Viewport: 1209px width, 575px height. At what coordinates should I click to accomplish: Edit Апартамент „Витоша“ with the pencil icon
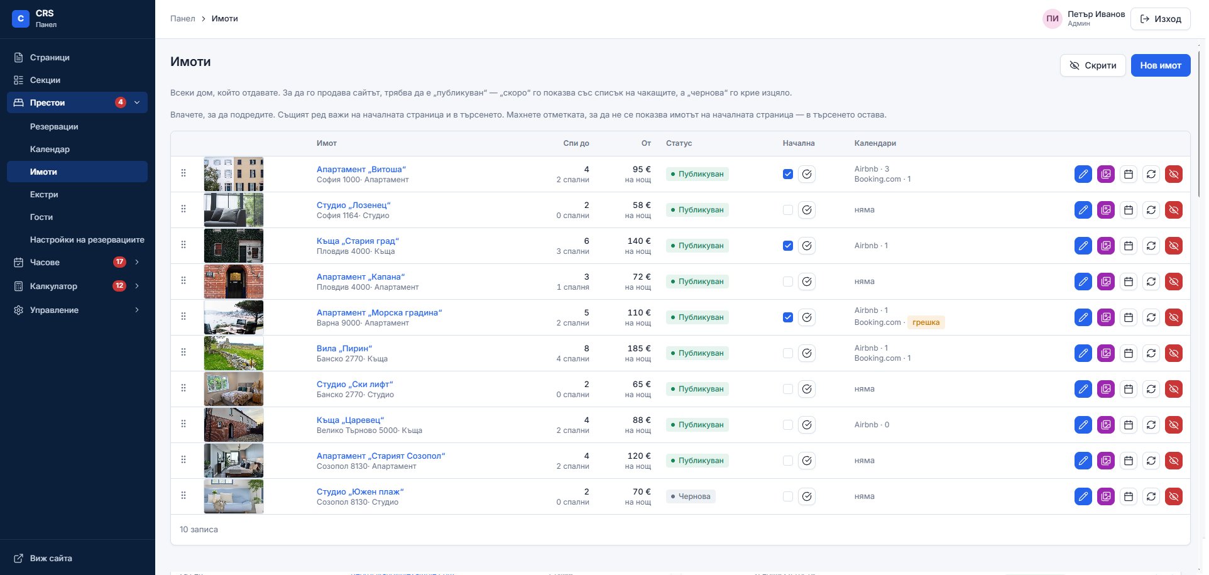pyautogui.click(x=1083, y=174)
